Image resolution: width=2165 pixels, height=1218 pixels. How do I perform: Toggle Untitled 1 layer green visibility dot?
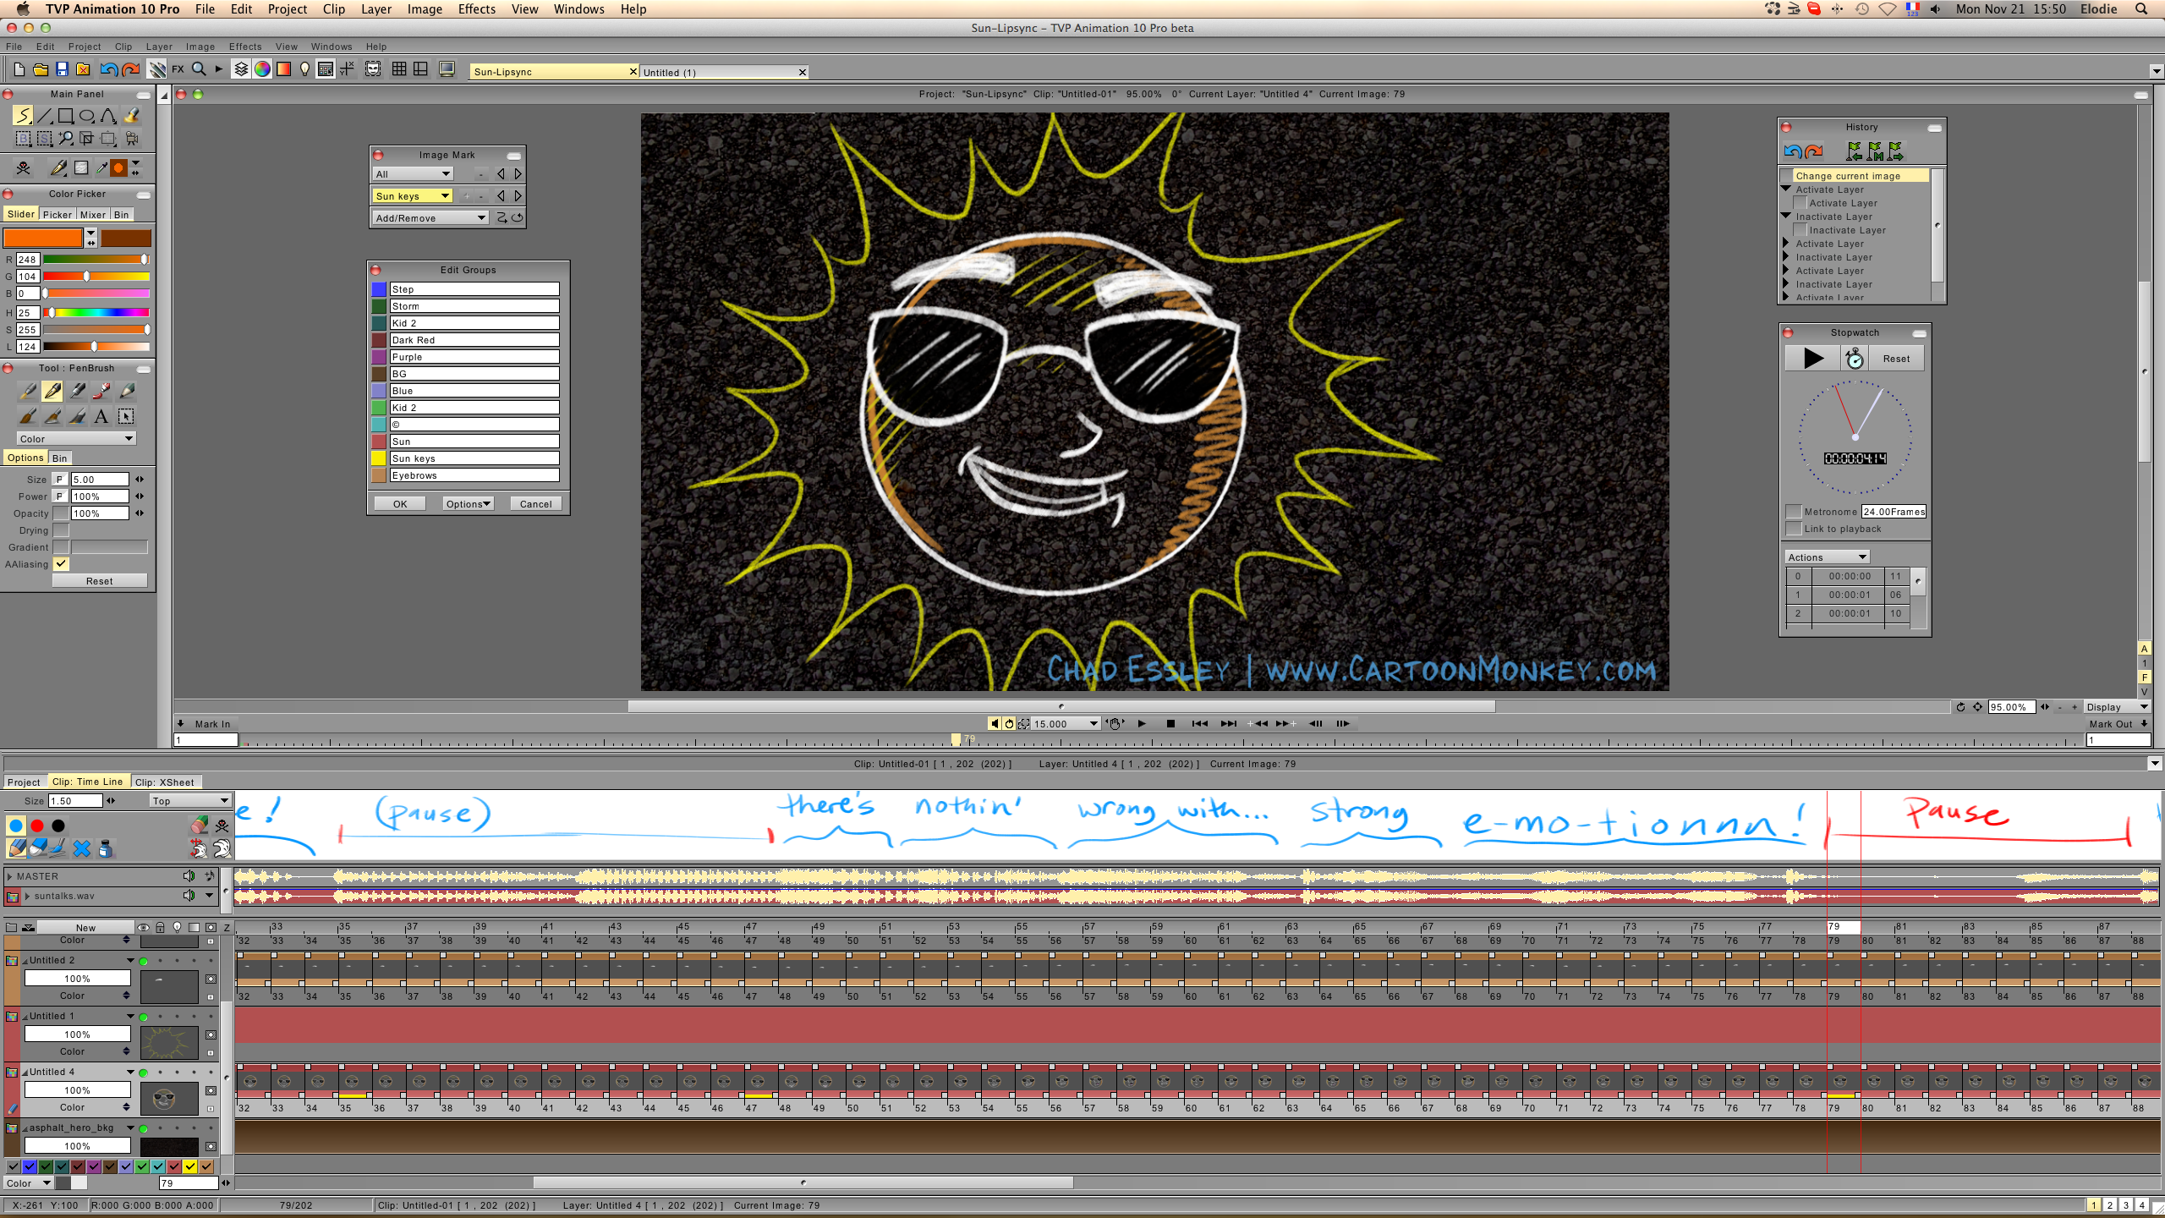(144, 1017)
